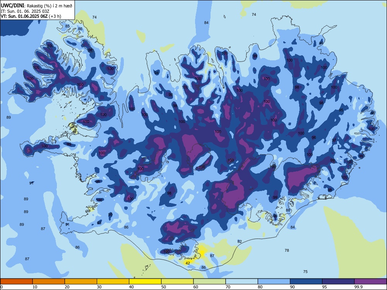Click the 93 humidity value on the map
The width and height of the screenshot is (387, 290).
pos(99,223)
